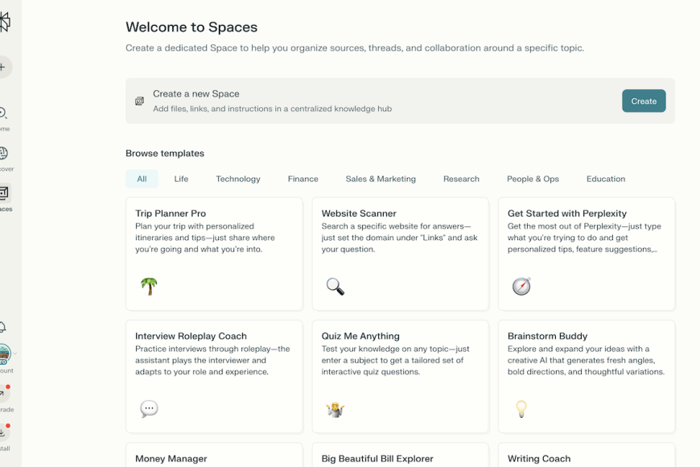Show Finance templates

pyautogui.click(x=303, y=179)
